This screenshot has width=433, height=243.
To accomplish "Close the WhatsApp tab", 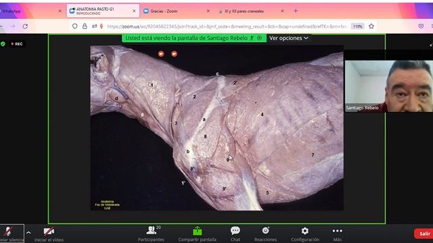I will pos(60,11).
